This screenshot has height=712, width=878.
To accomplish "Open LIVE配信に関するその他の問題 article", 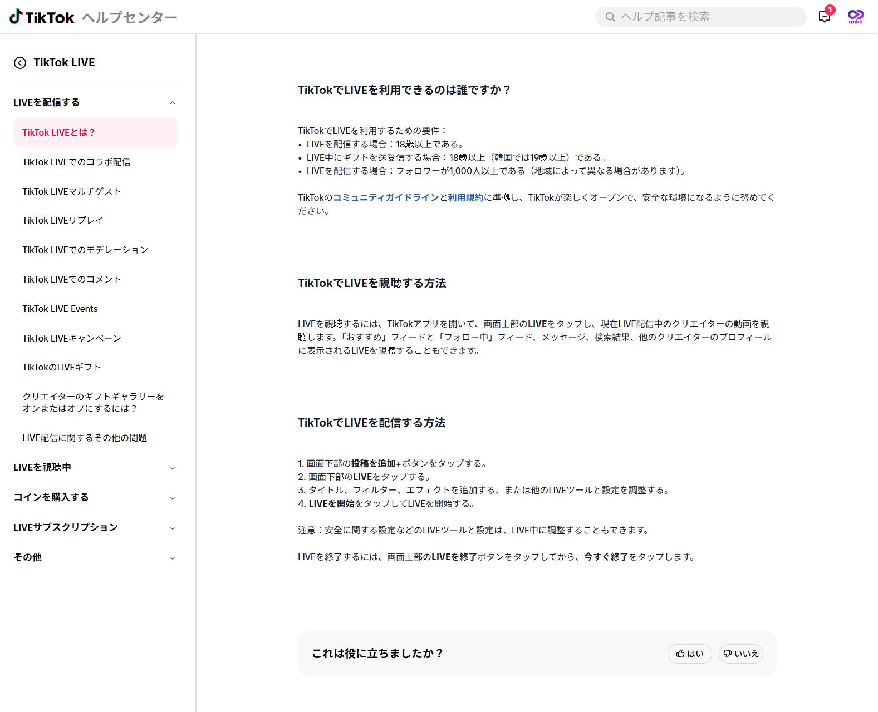I will [85, 438].
